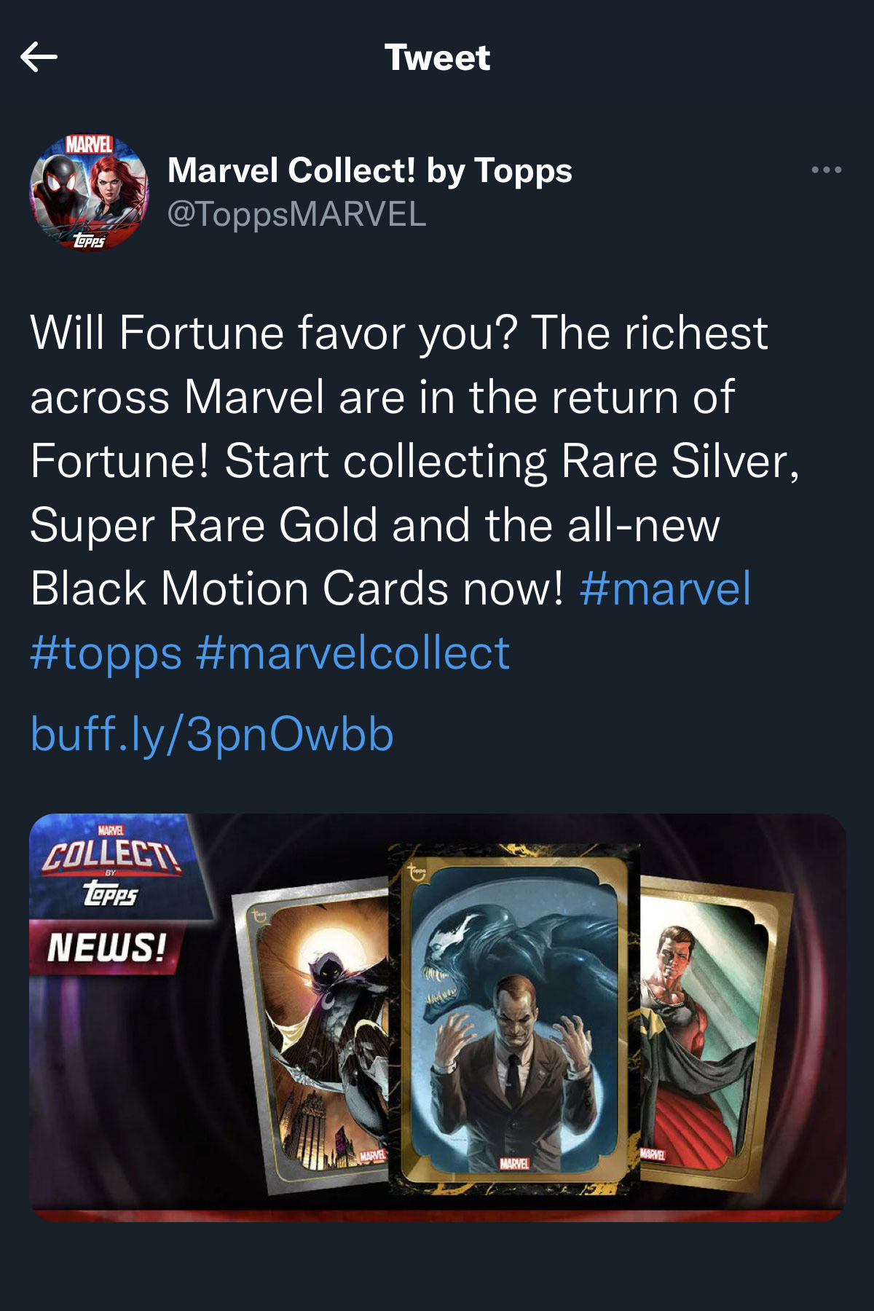Visit the buff.ly/3pnOwbb link
Image resolution: width=874 pixels, height=1311 pixels.
[x=212, y=733]
